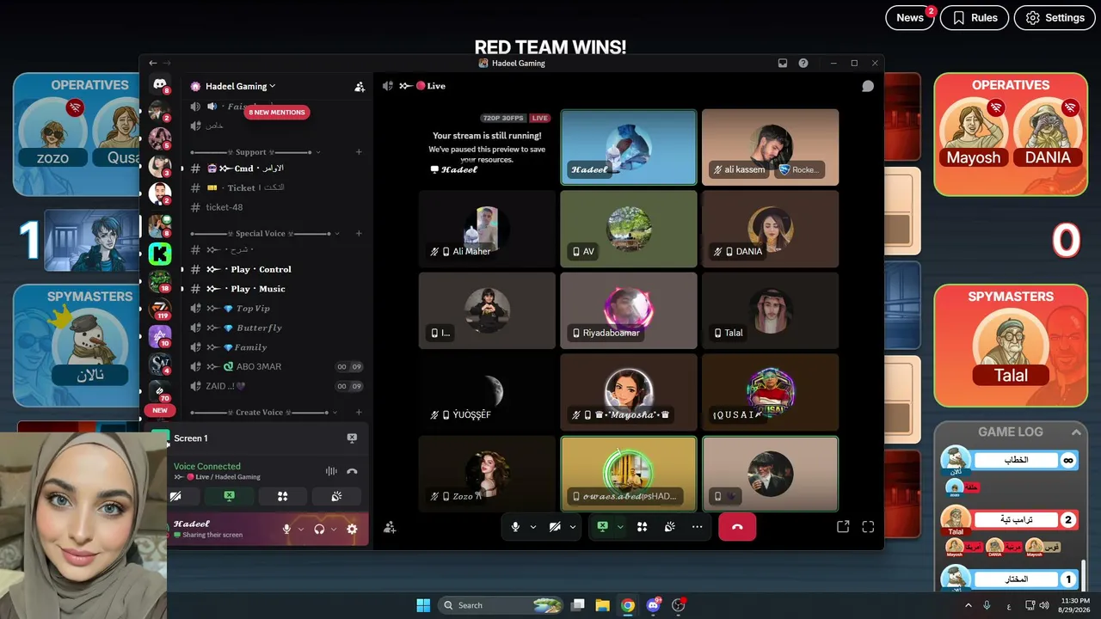Open activities launcher in the voice panel

(x=282, y=496)
